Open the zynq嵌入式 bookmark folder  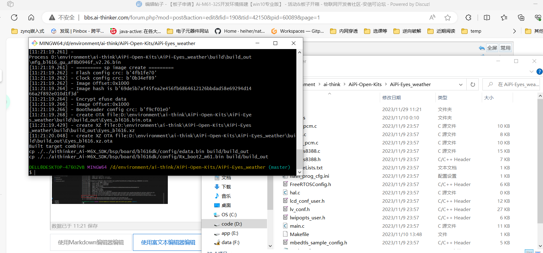point(28,31)
